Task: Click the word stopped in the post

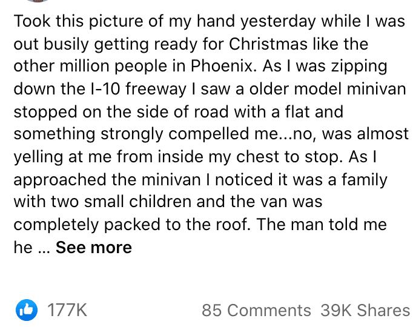Action: (45, 112)
